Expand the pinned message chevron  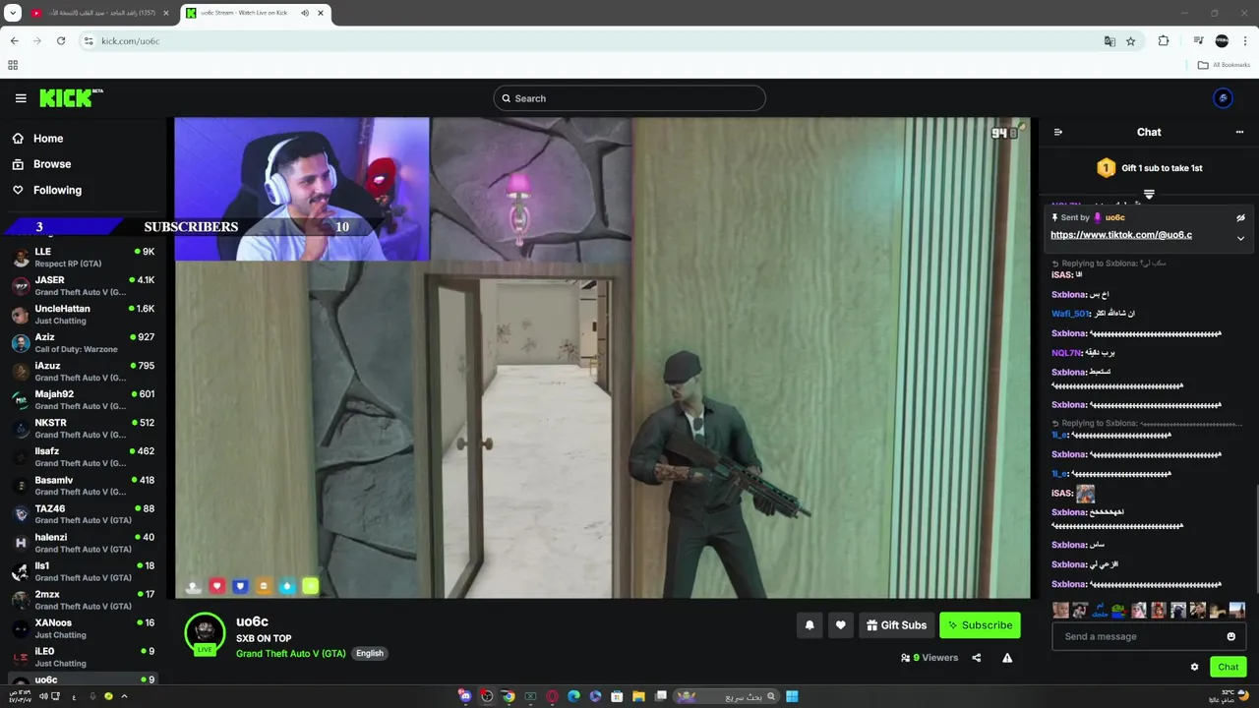pyautogui.click(x=1240, y=238)
